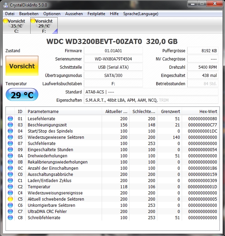Click the hex value 000000000C77

[x=203, y=125]
